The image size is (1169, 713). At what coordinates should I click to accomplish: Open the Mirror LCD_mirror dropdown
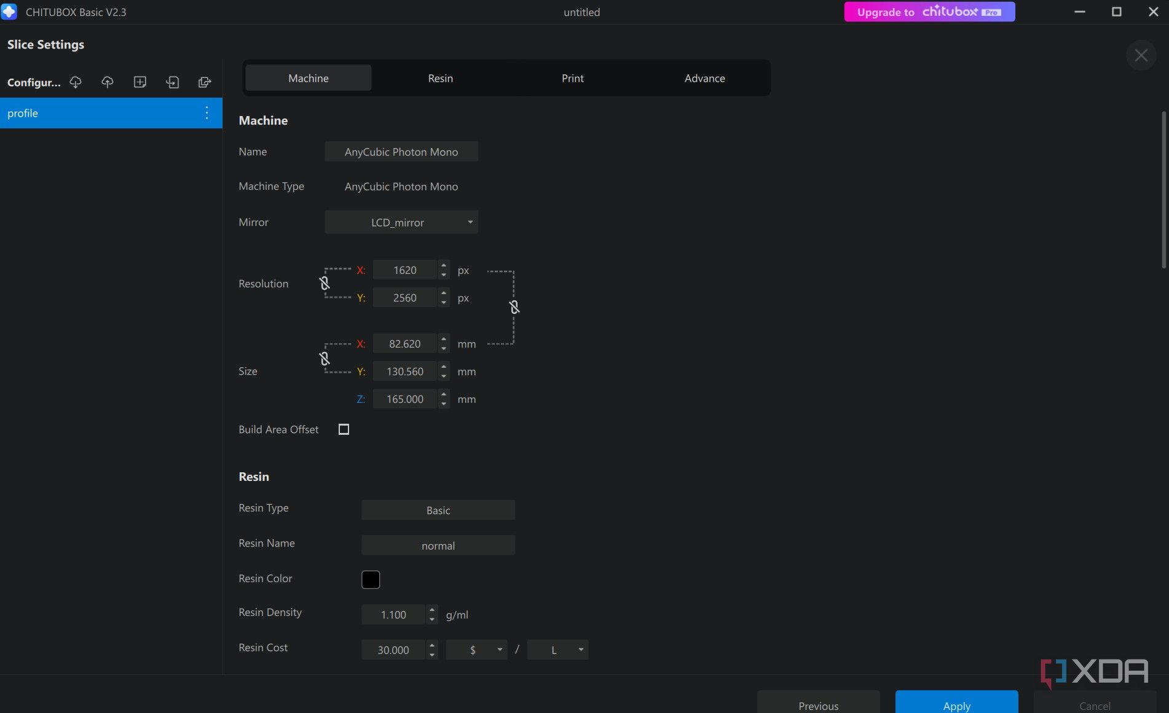tap(401, 222)
